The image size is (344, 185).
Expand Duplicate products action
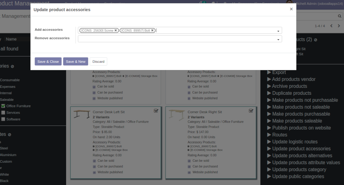[289, 93]
